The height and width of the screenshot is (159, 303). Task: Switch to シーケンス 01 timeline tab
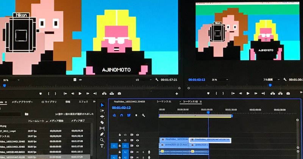pos(164,102)
